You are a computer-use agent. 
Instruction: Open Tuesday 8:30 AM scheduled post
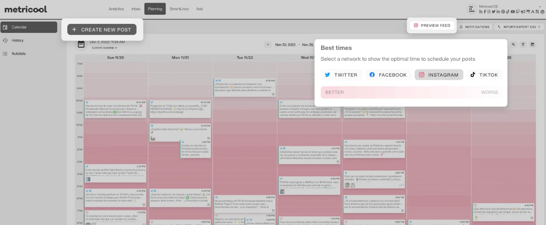tap(245, 88)
